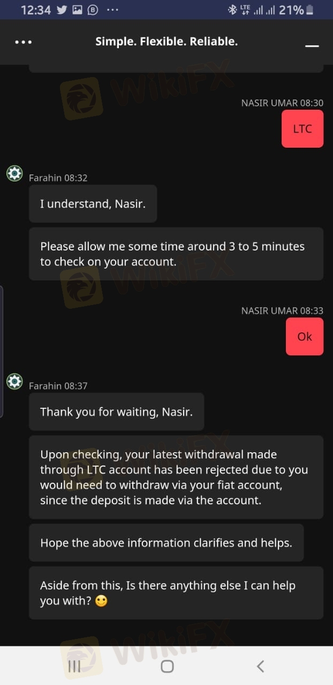Tap the 'anything else I can help' message
The image size is (333, 685).
176,593
